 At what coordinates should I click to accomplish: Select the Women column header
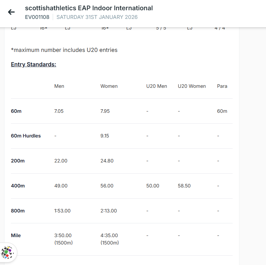(x=109, y=86)
